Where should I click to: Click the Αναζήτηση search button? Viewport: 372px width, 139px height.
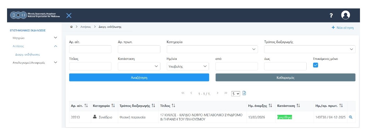(139, 78)
